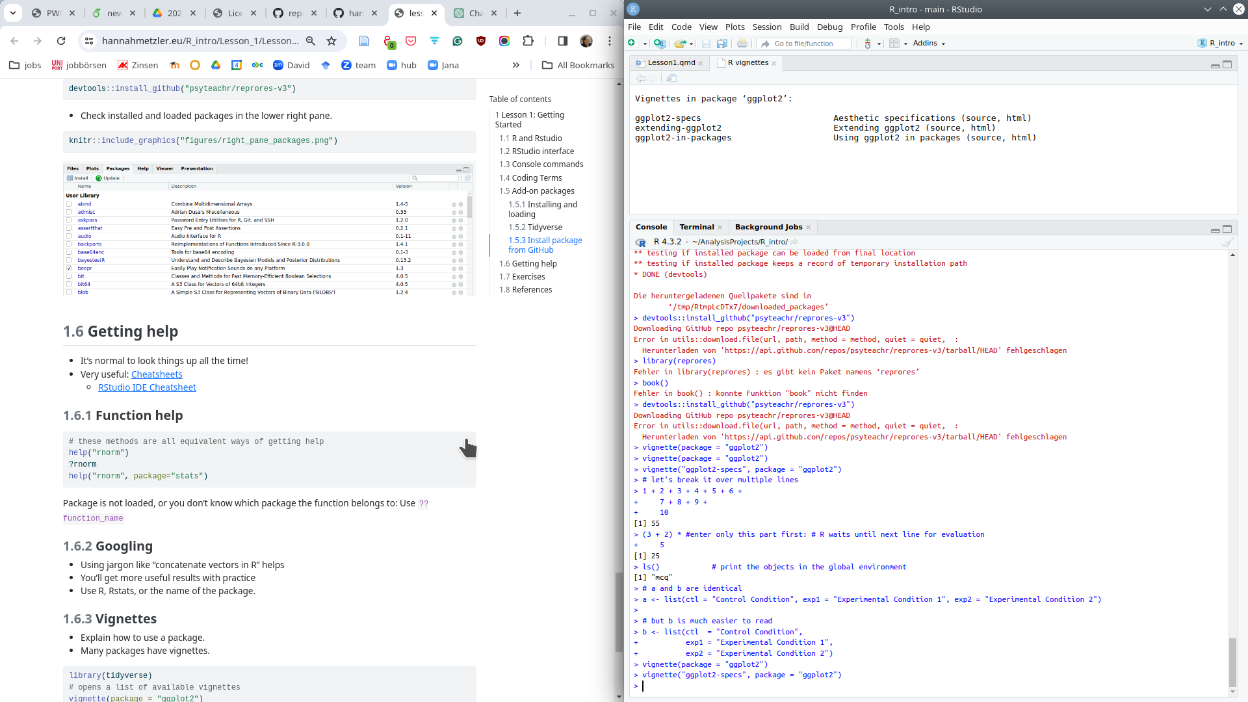Toggle Chrome side panel button
This screenshot has width=1248, height=702.
(x=563, y=41)
